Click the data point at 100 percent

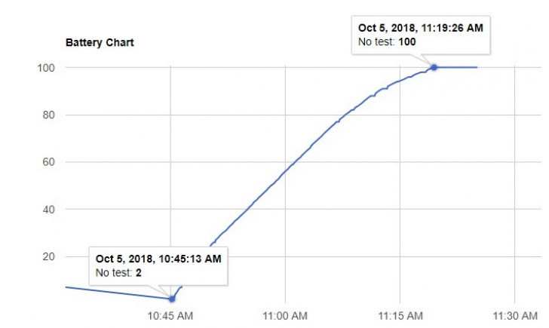pyautogui.click(x=434, y=67)
